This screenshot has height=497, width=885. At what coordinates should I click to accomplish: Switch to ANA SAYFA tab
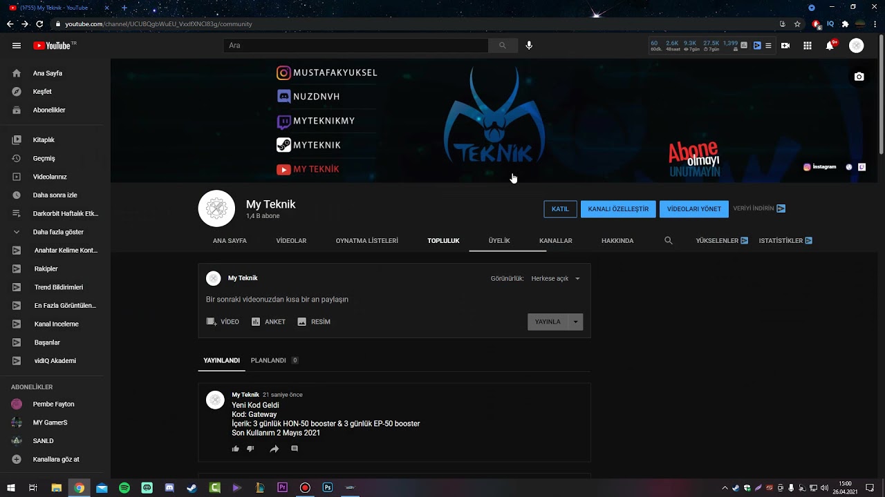coord(230,241)
